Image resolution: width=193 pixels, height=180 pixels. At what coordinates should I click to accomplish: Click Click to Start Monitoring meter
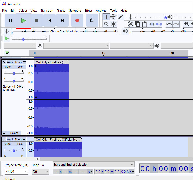point(65,31)
